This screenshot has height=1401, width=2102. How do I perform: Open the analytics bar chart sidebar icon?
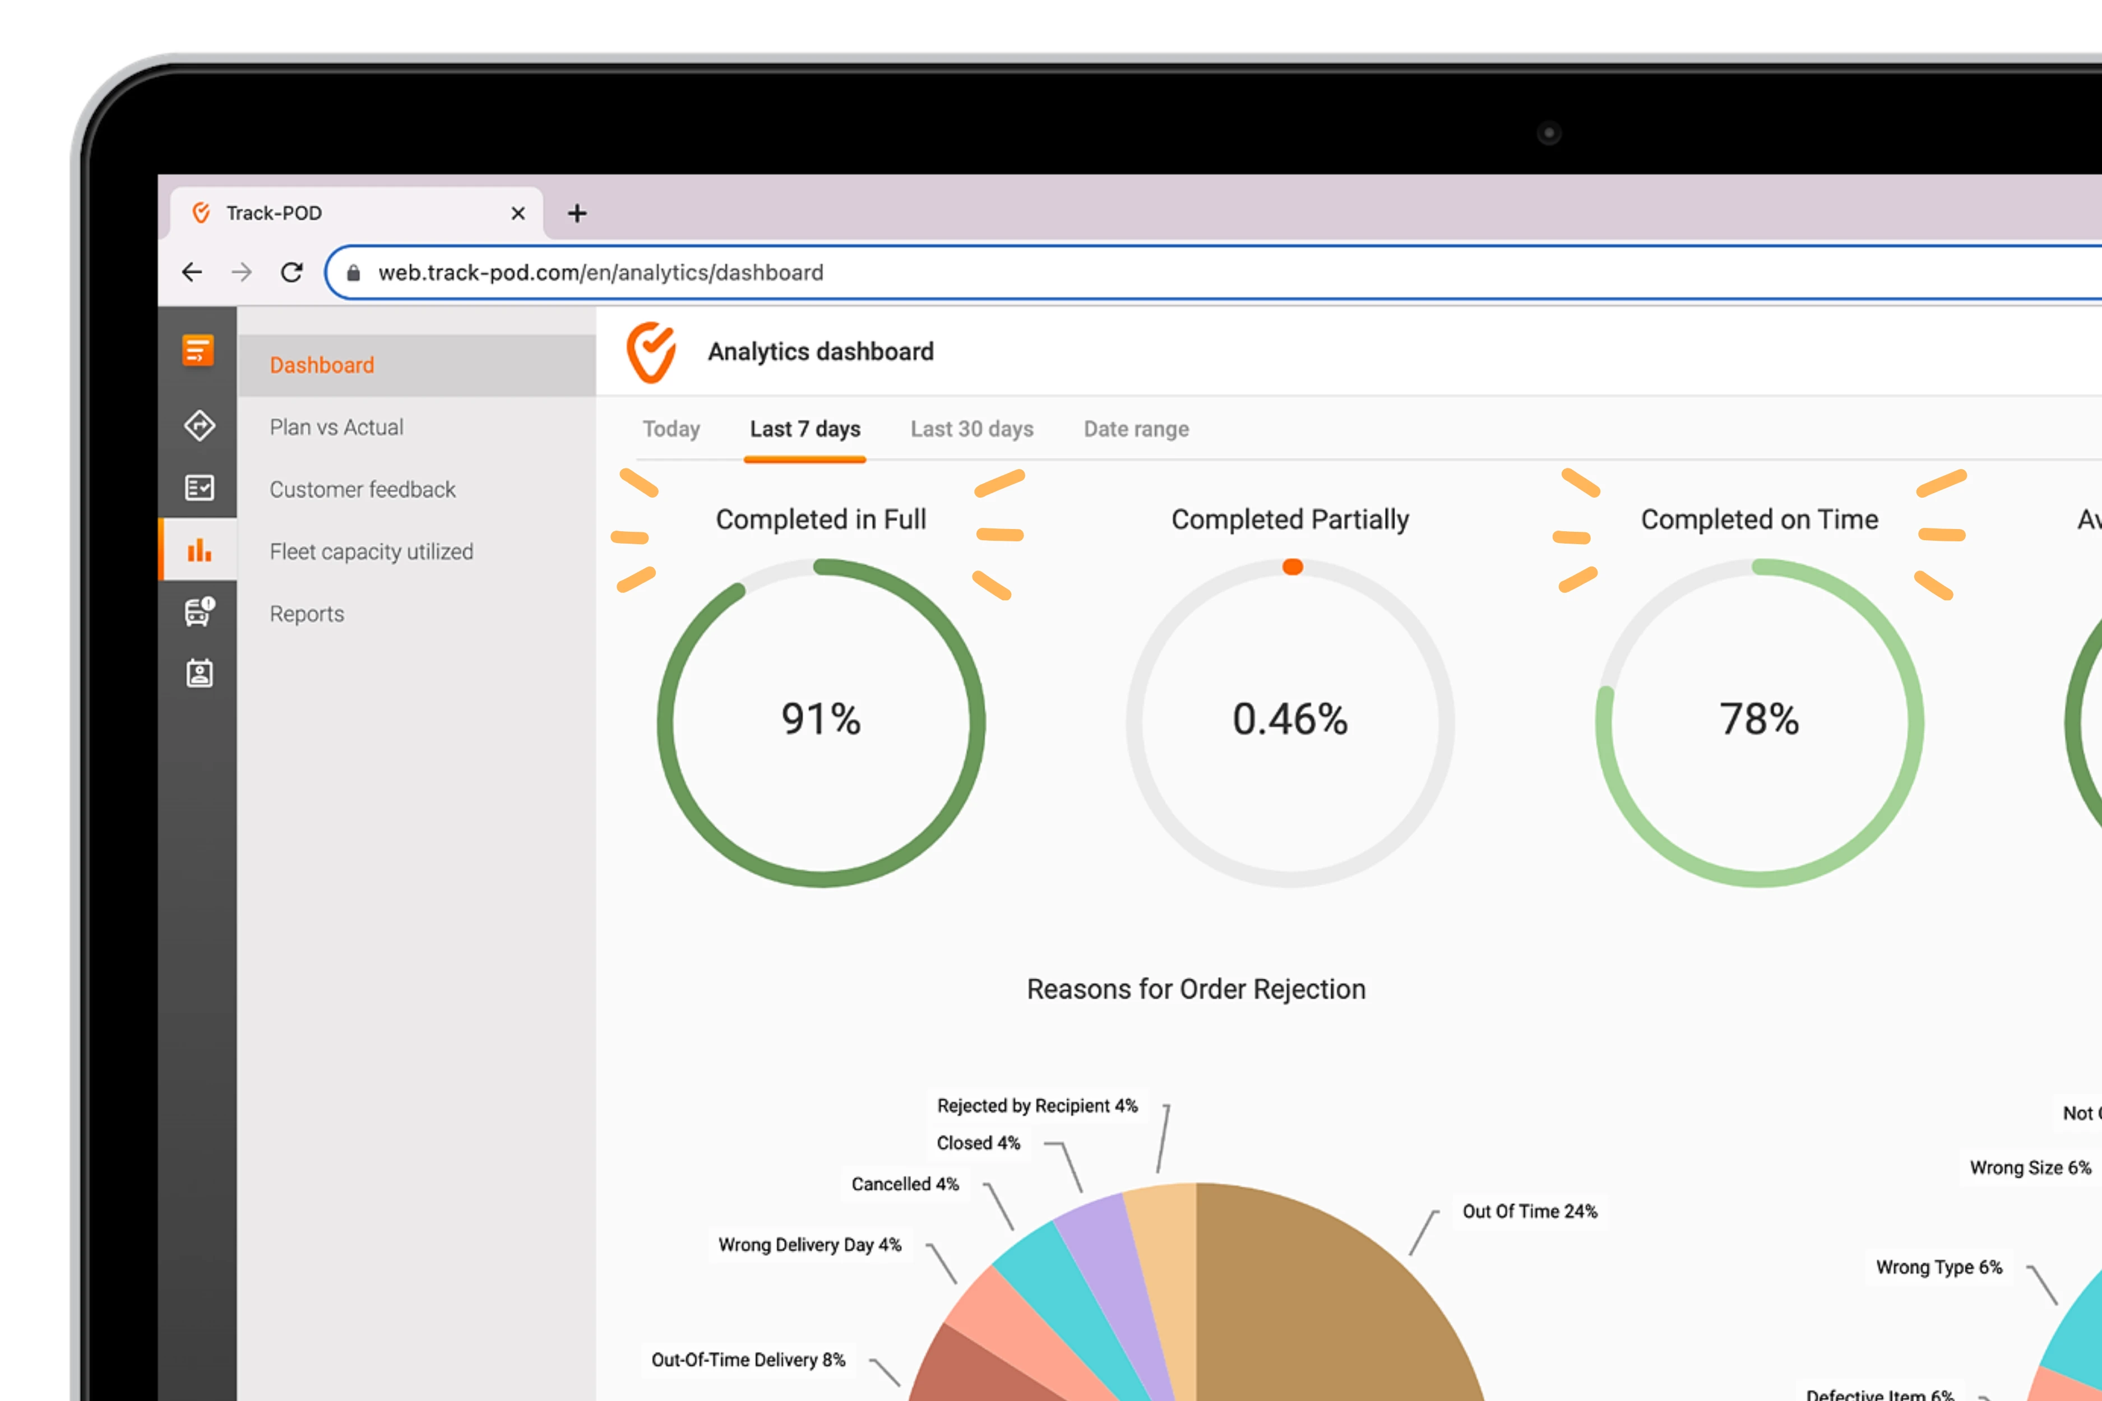(x=198, y=550)
